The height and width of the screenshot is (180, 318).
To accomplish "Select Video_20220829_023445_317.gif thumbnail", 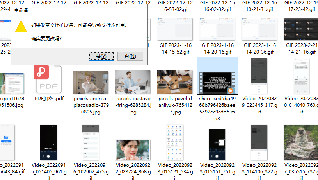I will [x=259, y=76].
